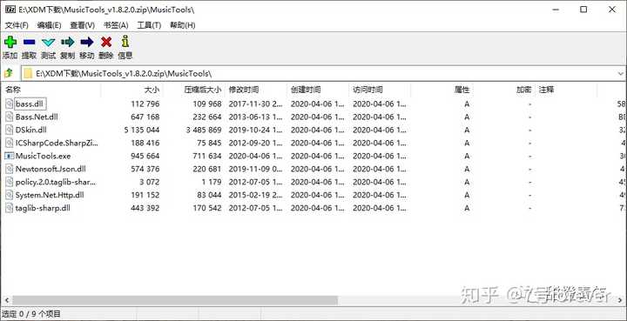
Task: Click the horizontal scrollbar thumb
Action: (x=175, y=300)
